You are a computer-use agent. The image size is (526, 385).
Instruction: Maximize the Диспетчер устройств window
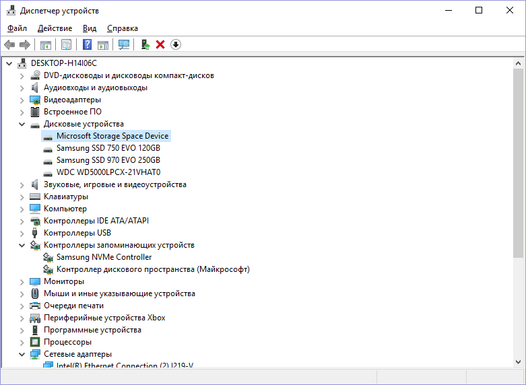pos(479,10)
